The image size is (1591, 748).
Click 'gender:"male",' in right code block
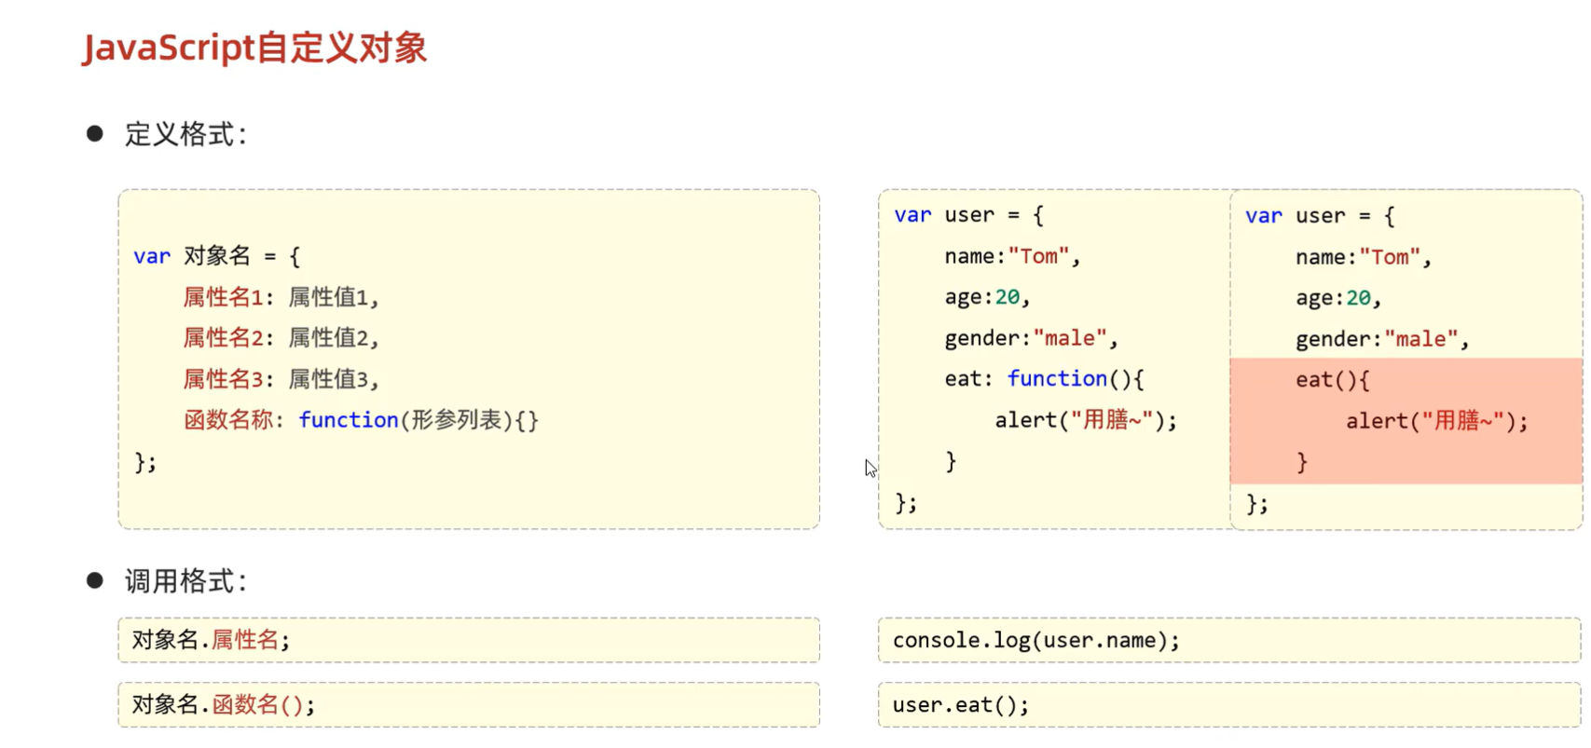point(1382,339)
